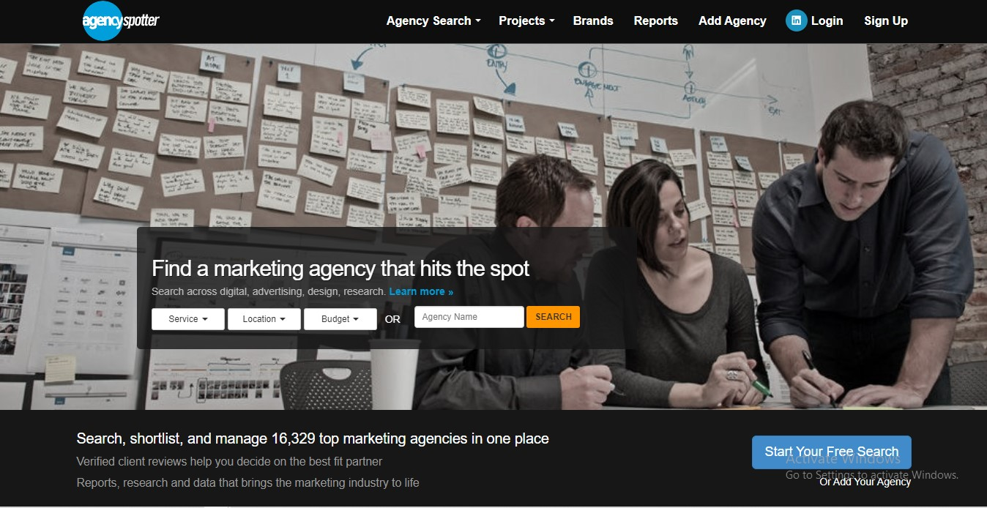The width and height of the screenshot is (987, 508).
Task: Open the Brands page
Action: coord(593,20)
